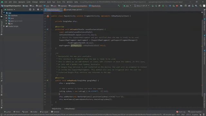Viewport: 206px width, 116px height.
Task: Open the Event Log
Action: 181,112
